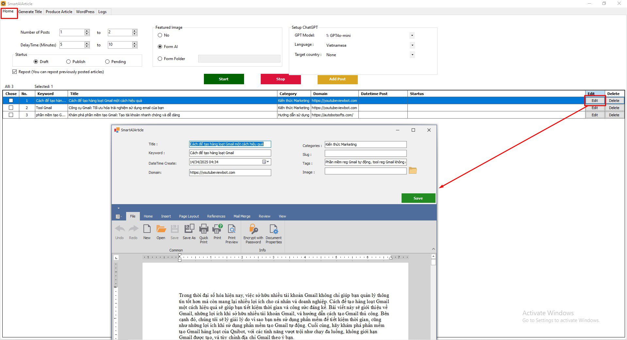Click Delete for row 3

coord(614,115)
